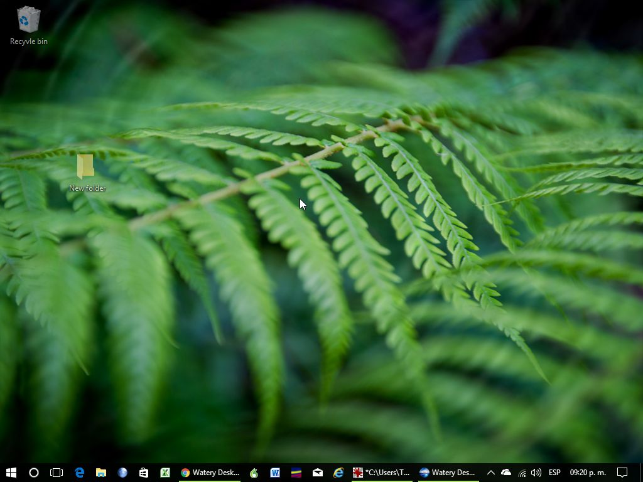The height and width of the screenshot is (482, 643).
Task: Click the volume speaker icon
Action: [x=536, y=473]
